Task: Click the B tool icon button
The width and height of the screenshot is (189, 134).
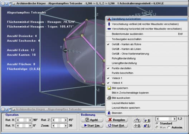Action: [x=146, y=120]
